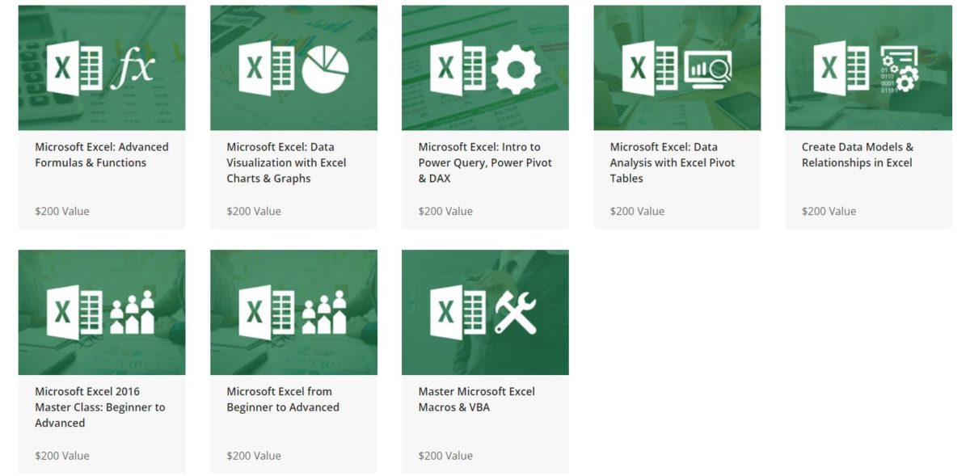Image resolution: width=970 pixels, height=476 pixels.
Task: Click $200 Value under Create Data Models course
Action: click(829, 212)
